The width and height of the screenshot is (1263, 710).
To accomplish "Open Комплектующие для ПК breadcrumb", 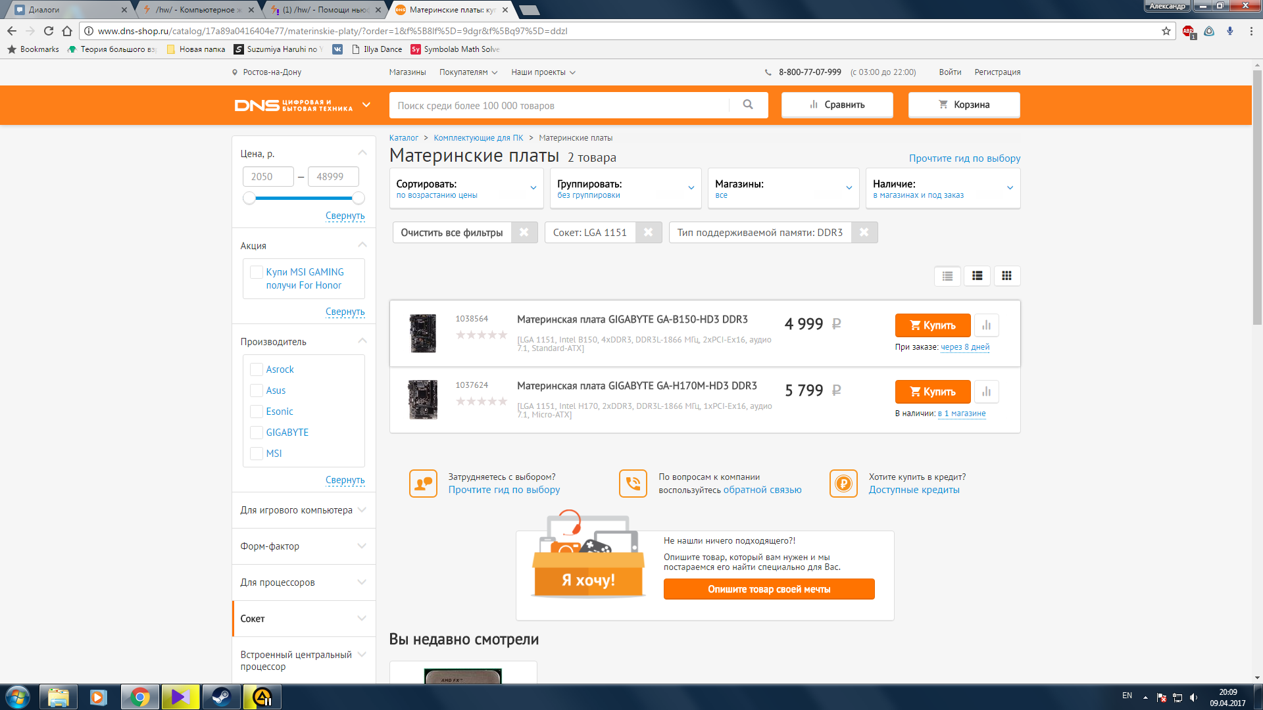I will (478, 138).
